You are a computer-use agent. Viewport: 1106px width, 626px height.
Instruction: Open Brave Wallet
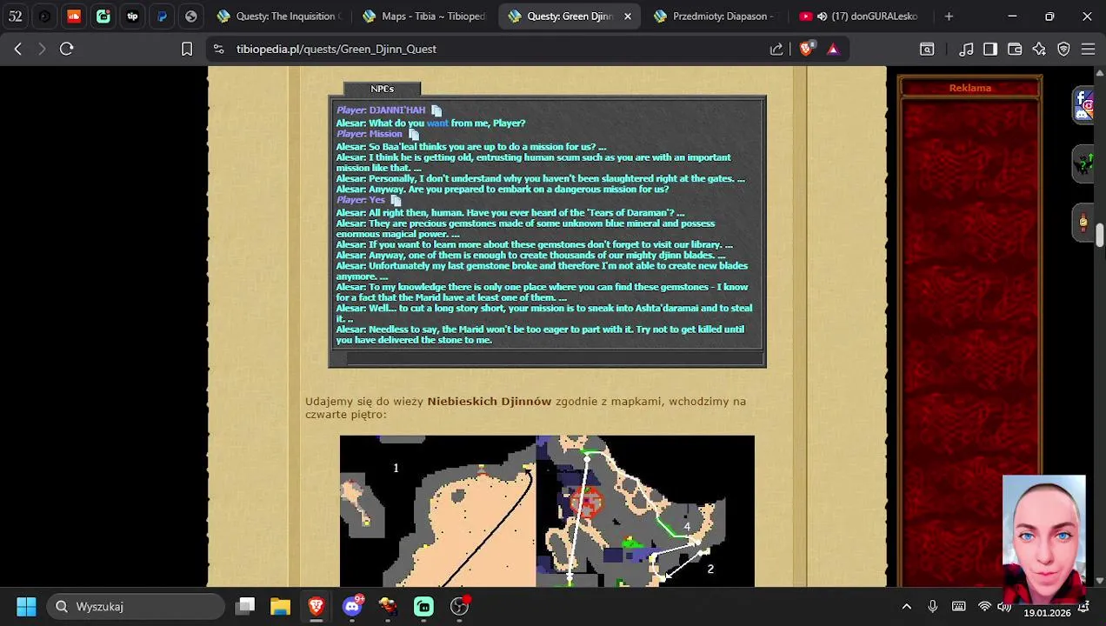[1015, 50]
